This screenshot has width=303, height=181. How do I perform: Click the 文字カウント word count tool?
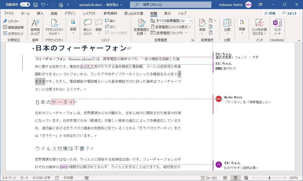point(13,34)
